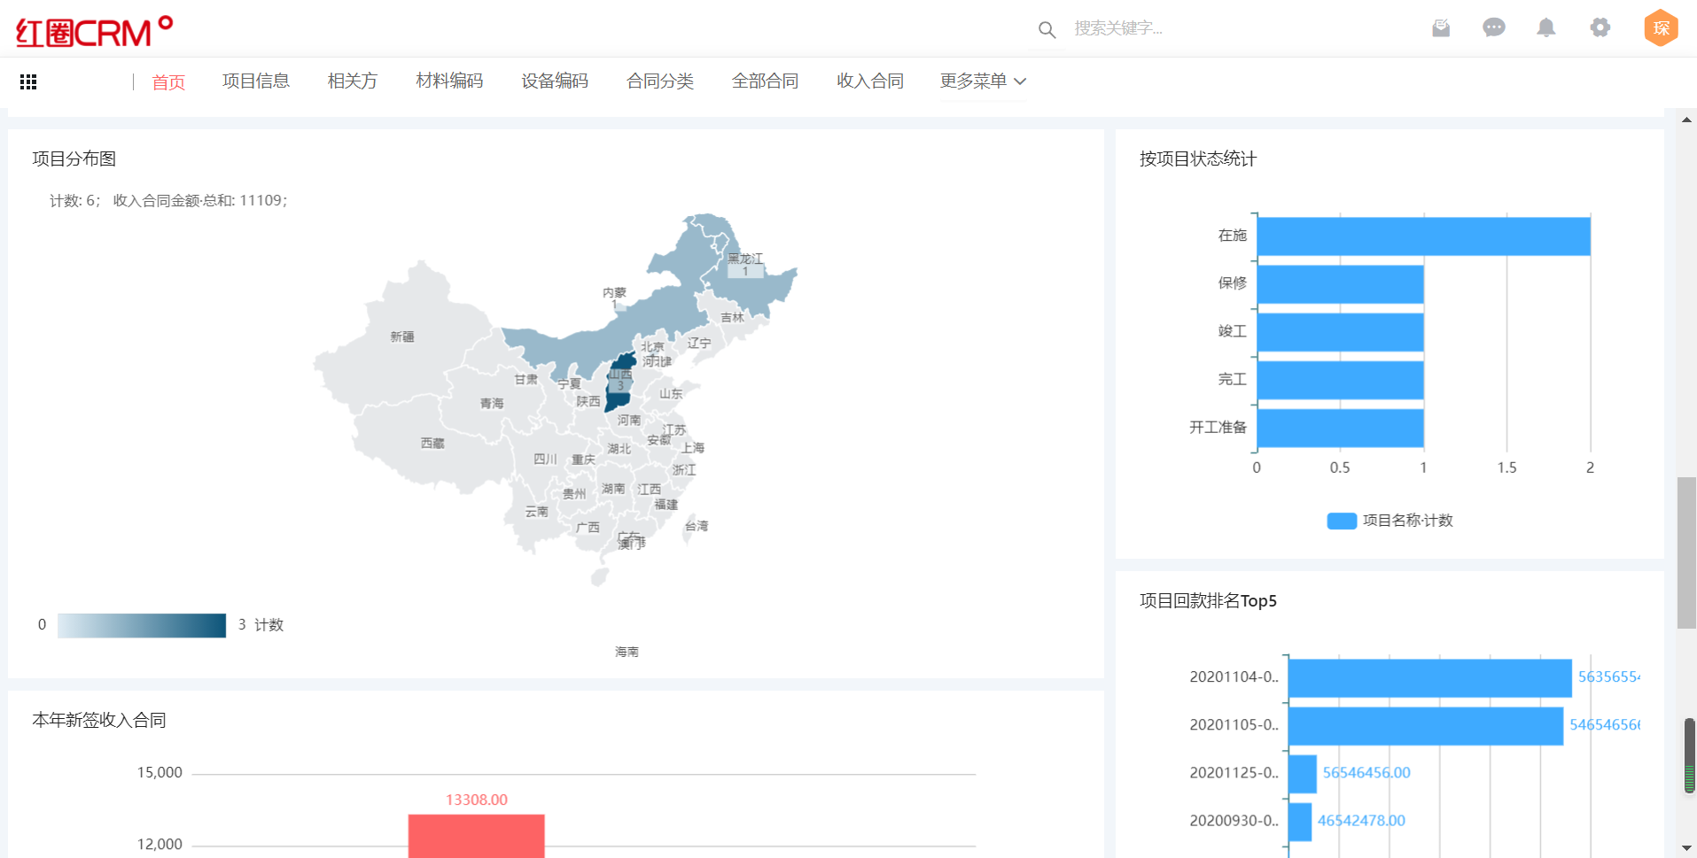
Task: Expand the 更多菜单 dropdown
Action: click(983, 81)
